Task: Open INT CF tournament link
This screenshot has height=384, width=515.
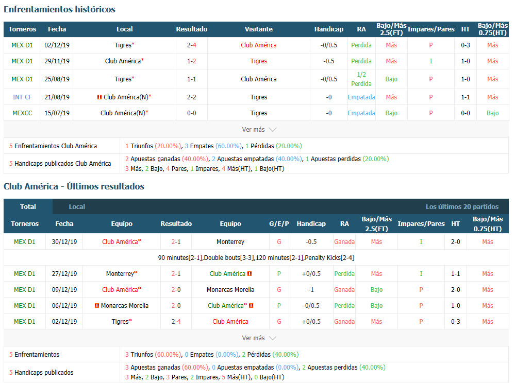Action: click(22, 97)
